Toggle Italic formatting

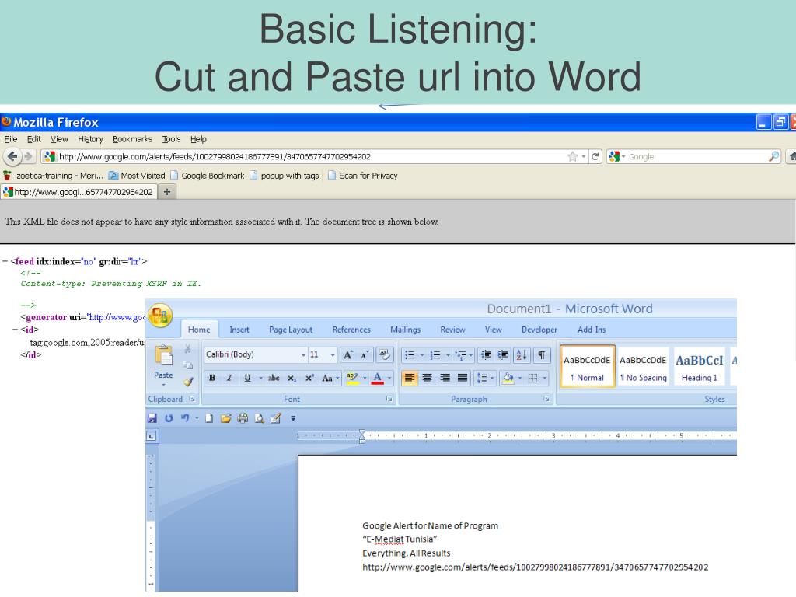[229, 379]
